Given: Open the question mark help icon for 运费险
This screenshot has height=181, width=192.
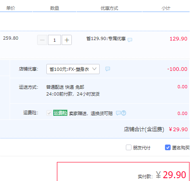Looking at the screenshot, I should [x=124, y=113].
